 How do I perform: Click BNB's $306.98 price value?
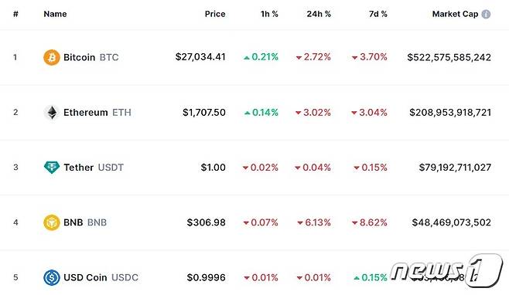click(x=206, y=222)
